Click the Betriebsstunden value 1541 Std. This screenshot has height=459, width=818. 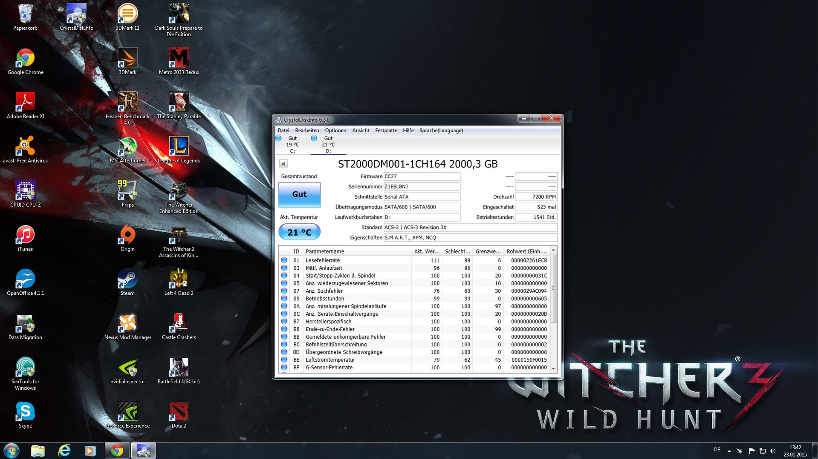click(x=536, y=217)
